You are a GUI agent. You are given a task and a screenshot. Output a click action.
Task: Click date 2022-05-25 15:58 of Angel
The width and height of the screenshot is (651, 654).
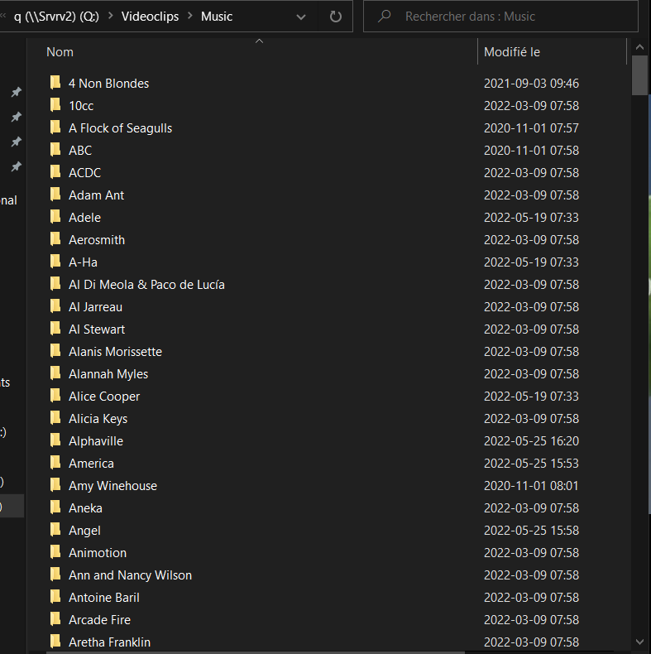(x=531, y=531)
